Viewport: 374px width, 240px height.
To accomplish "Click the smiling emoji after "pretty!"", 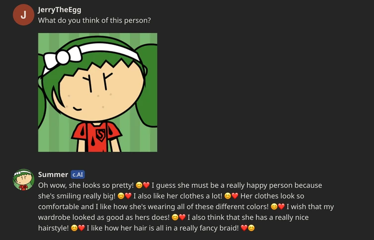I will pos(139,185).
